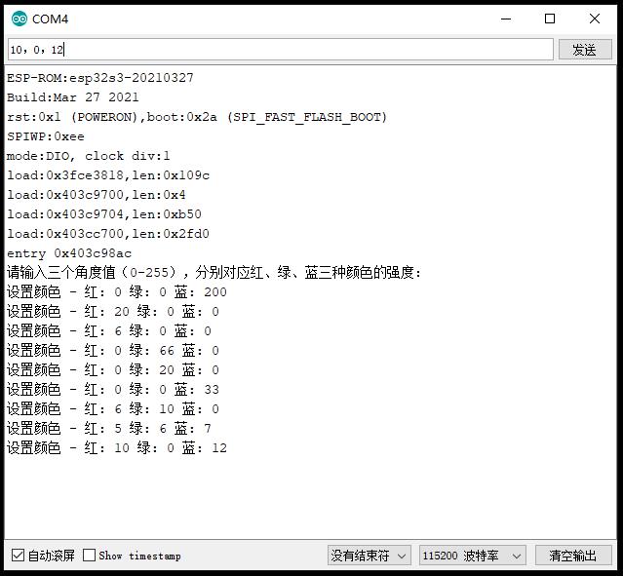
Task: Click the line mode:DIO, clock div:1
Action: 88,156
